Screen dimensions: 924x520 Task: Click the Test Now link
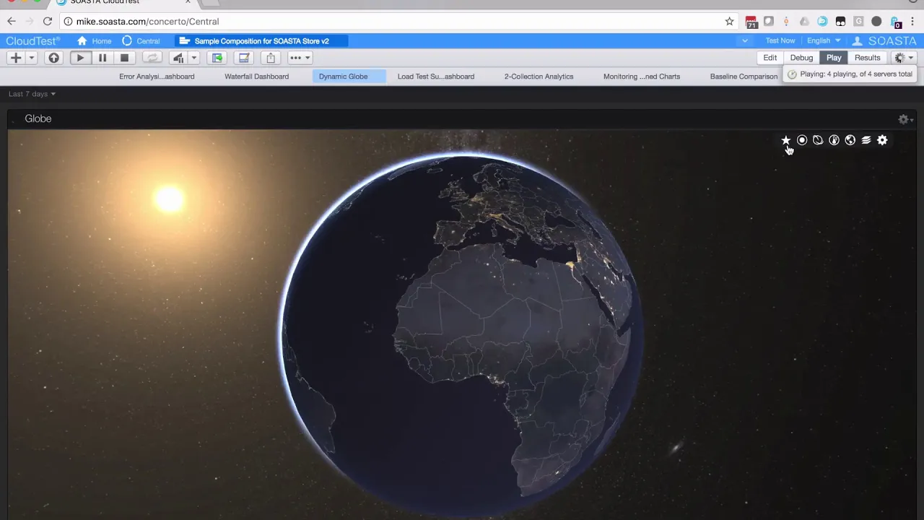pyautogui.click(x=780, y=41)
